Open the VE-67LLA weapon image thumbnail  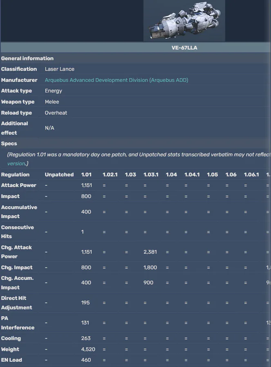pos(184,20)
